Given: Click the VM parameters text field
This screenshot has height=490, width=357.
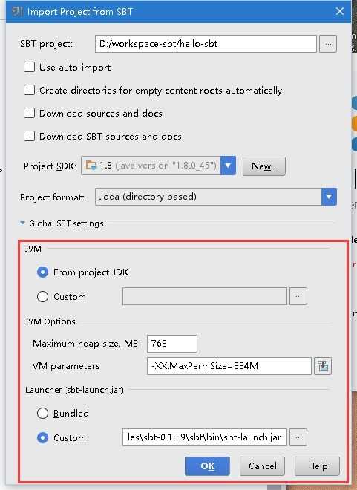Looking at the screenshot, I should click(x=229, y=366).
